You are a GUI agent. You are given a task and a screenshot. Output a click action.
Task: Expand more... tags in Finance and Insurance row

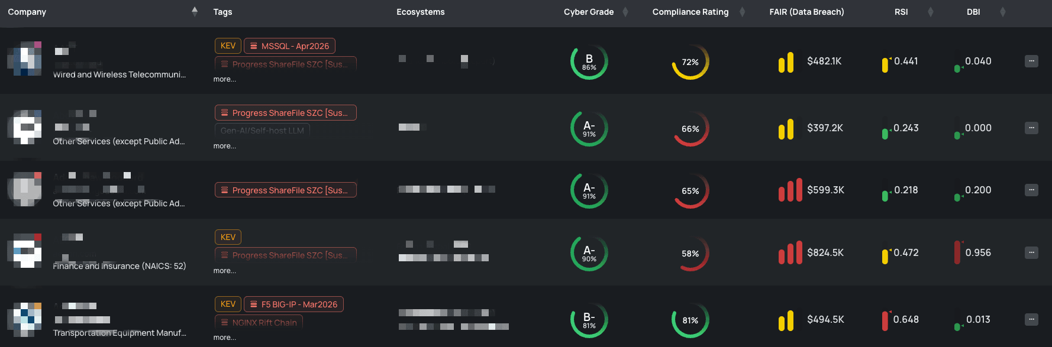pyautogui.click(x=224, y=271)
